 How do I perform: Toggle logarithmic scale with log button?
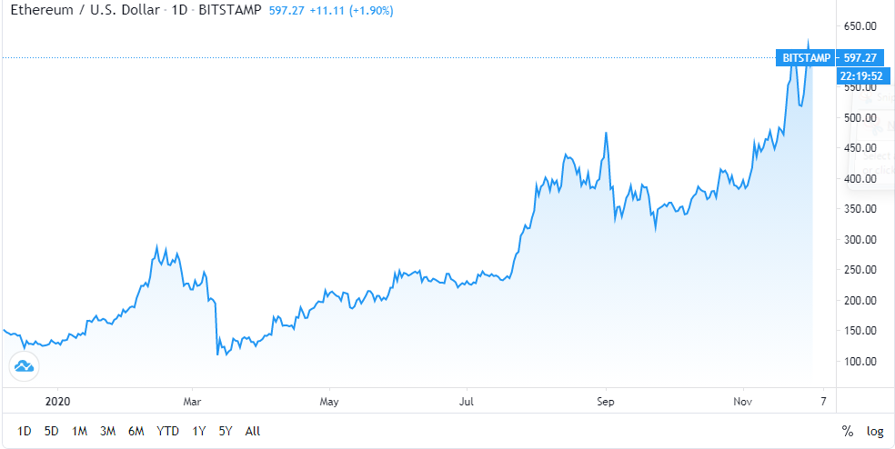point(875,432)
